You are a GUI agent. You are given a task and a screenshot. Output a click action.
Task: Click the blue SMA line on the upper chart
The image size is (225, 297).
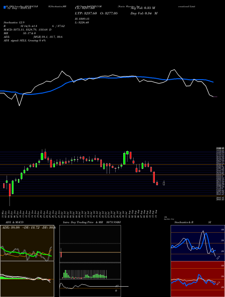(106, 78)
